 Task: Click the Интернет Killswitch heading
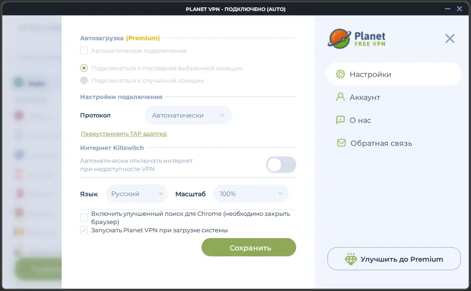point(112,148)
